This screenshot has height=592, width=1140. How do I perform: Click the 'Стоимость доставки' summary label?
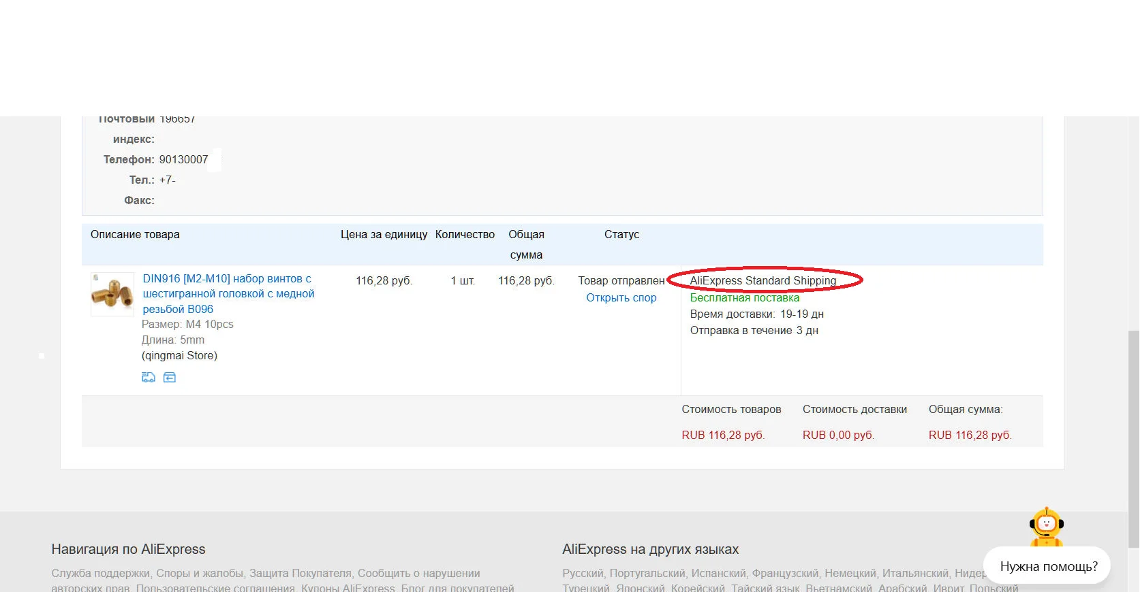pos(854,409)
